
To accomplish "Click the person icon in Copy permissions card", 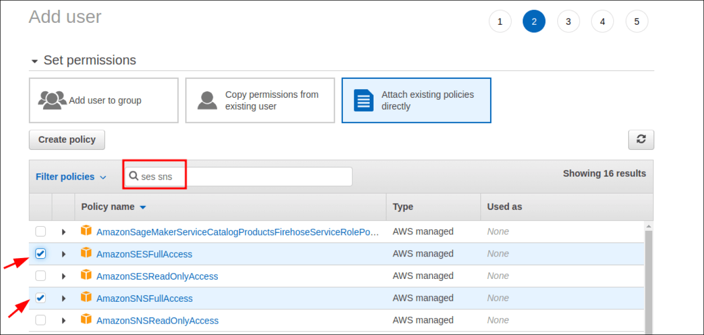I will click(x=207, y=100).
